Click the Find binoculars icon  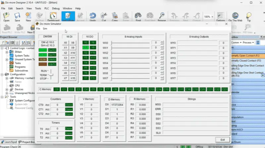coord(138,17)
